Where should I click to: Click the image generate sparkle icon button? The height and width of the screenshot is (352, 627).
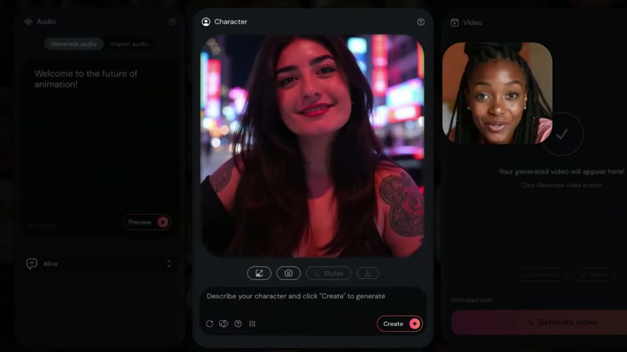point(259,273)
